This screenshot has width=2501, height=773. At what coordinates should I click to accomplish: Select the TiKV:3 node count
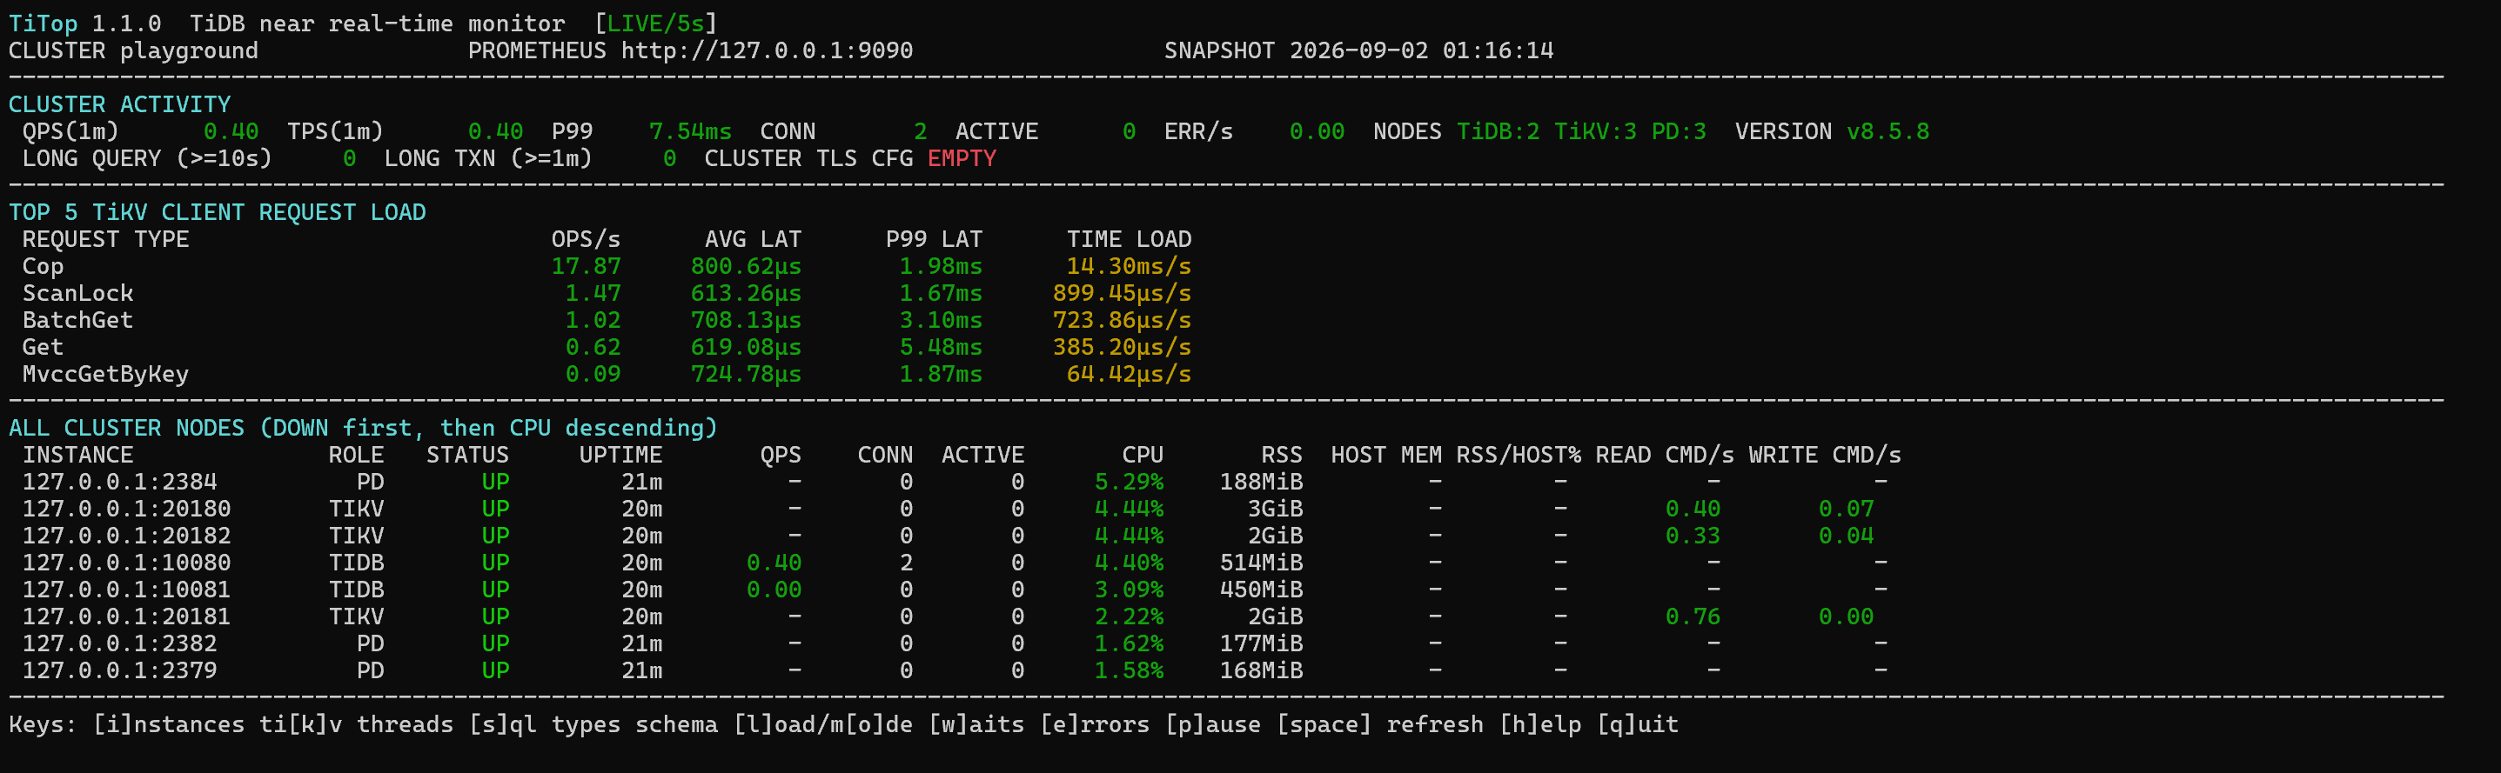click(1595, 132)
